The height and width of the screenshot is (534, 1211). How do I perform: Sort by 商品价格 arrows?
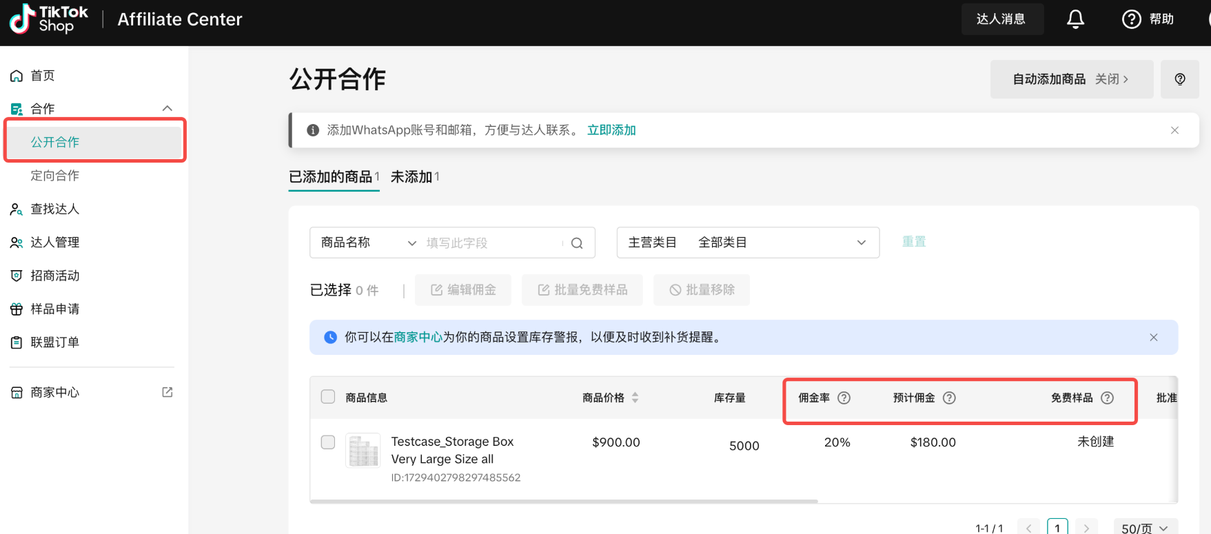tap(635, 398)
